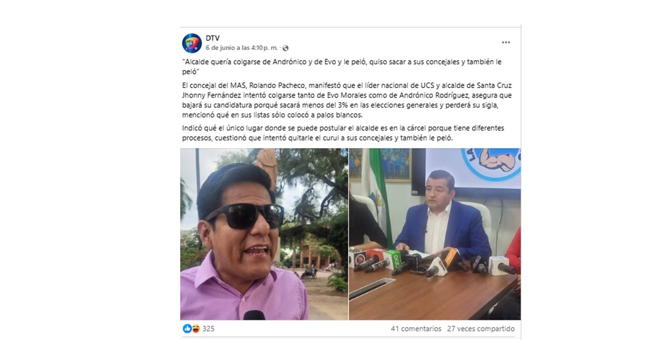Click the black microphone in left photo
Screen dimensions: 648x364
pos(254,315)
